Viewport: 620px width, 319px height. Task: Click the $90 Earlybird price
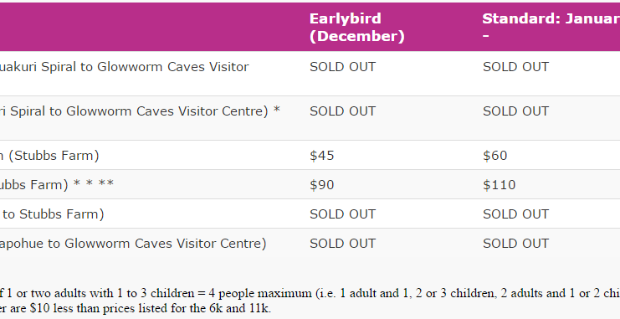coord(322,185)
